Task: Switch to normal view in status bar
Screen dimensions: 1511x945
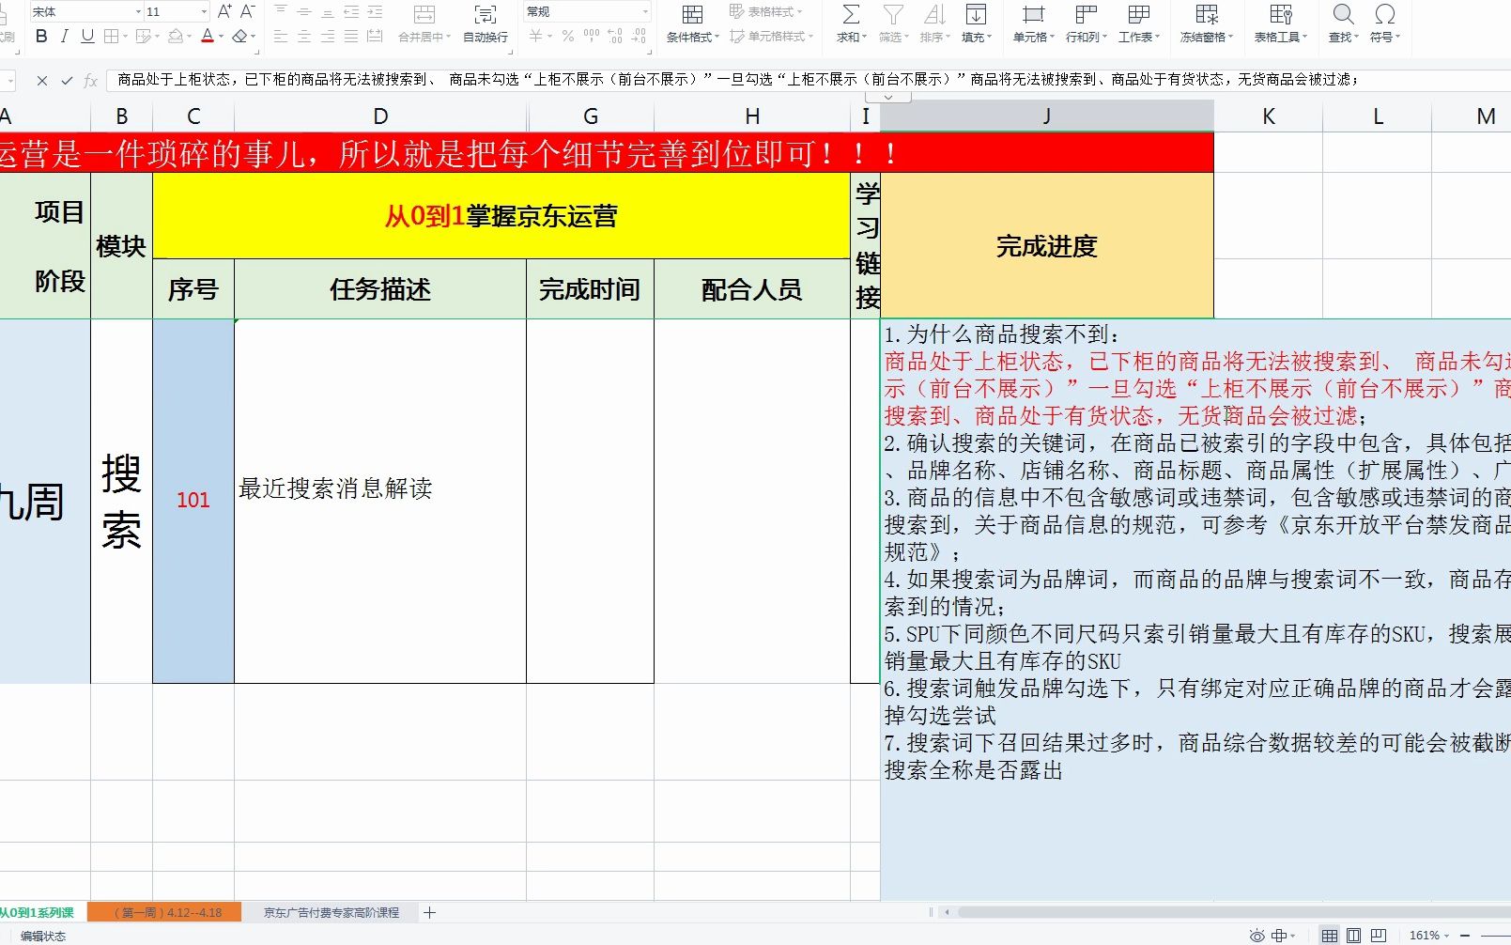Action: tap(1330, 936)
